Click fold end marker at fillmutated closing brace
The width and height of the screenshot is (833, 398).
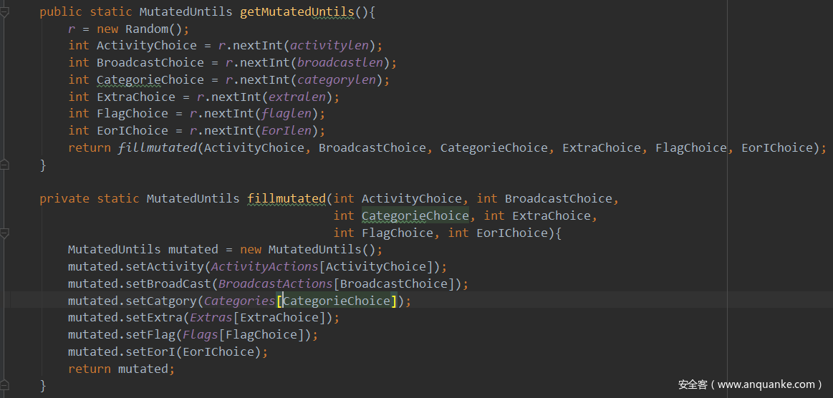pyautogui.click(x=5, y=386)
